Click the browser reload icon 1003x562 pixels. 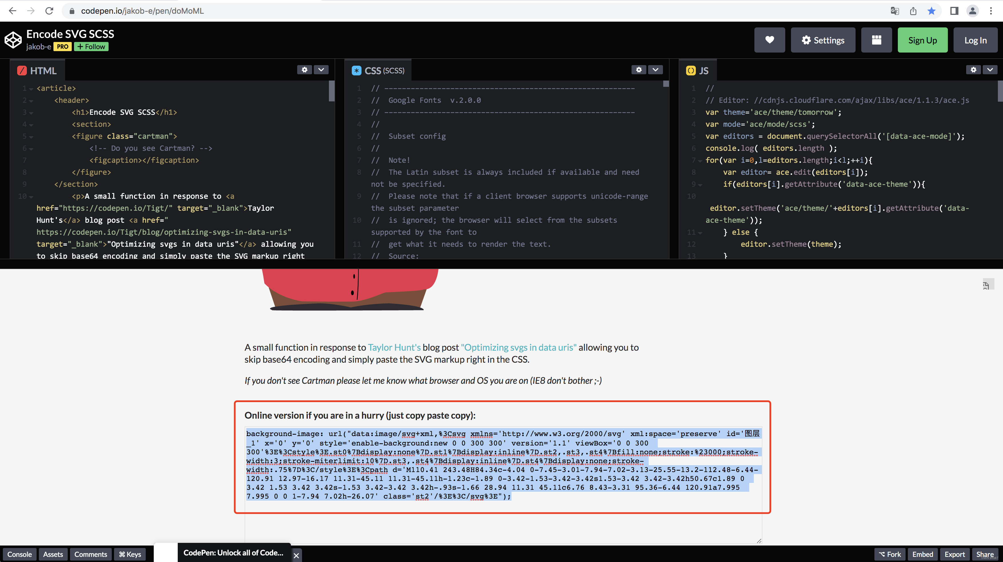pos(49,11)
